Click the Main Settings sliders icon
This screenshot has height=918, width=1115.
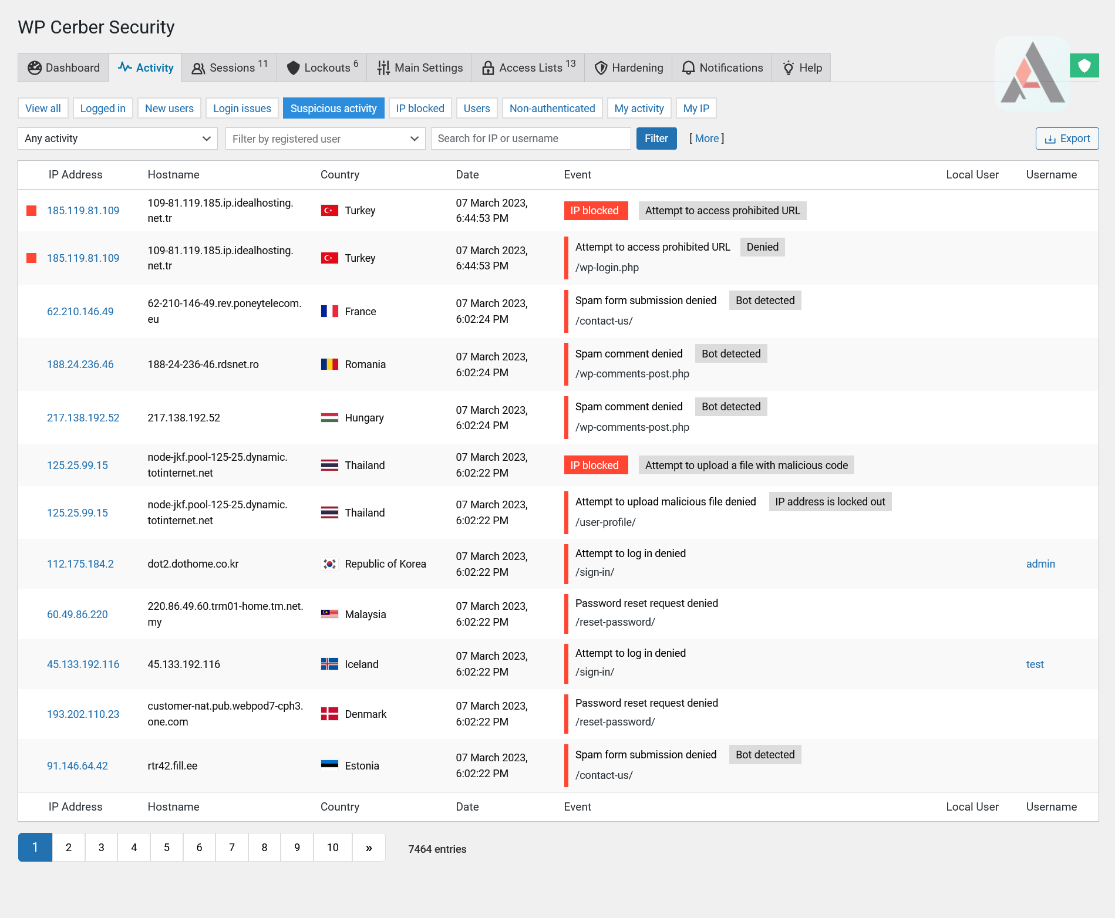[x=383, y=68]
